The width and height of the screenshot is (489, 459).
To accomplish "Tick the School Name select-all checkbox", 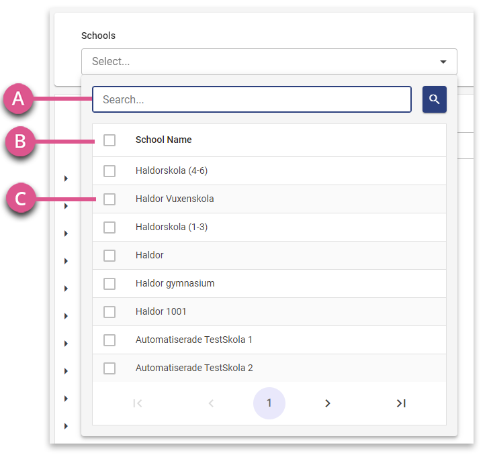I will tap(109, 140).
